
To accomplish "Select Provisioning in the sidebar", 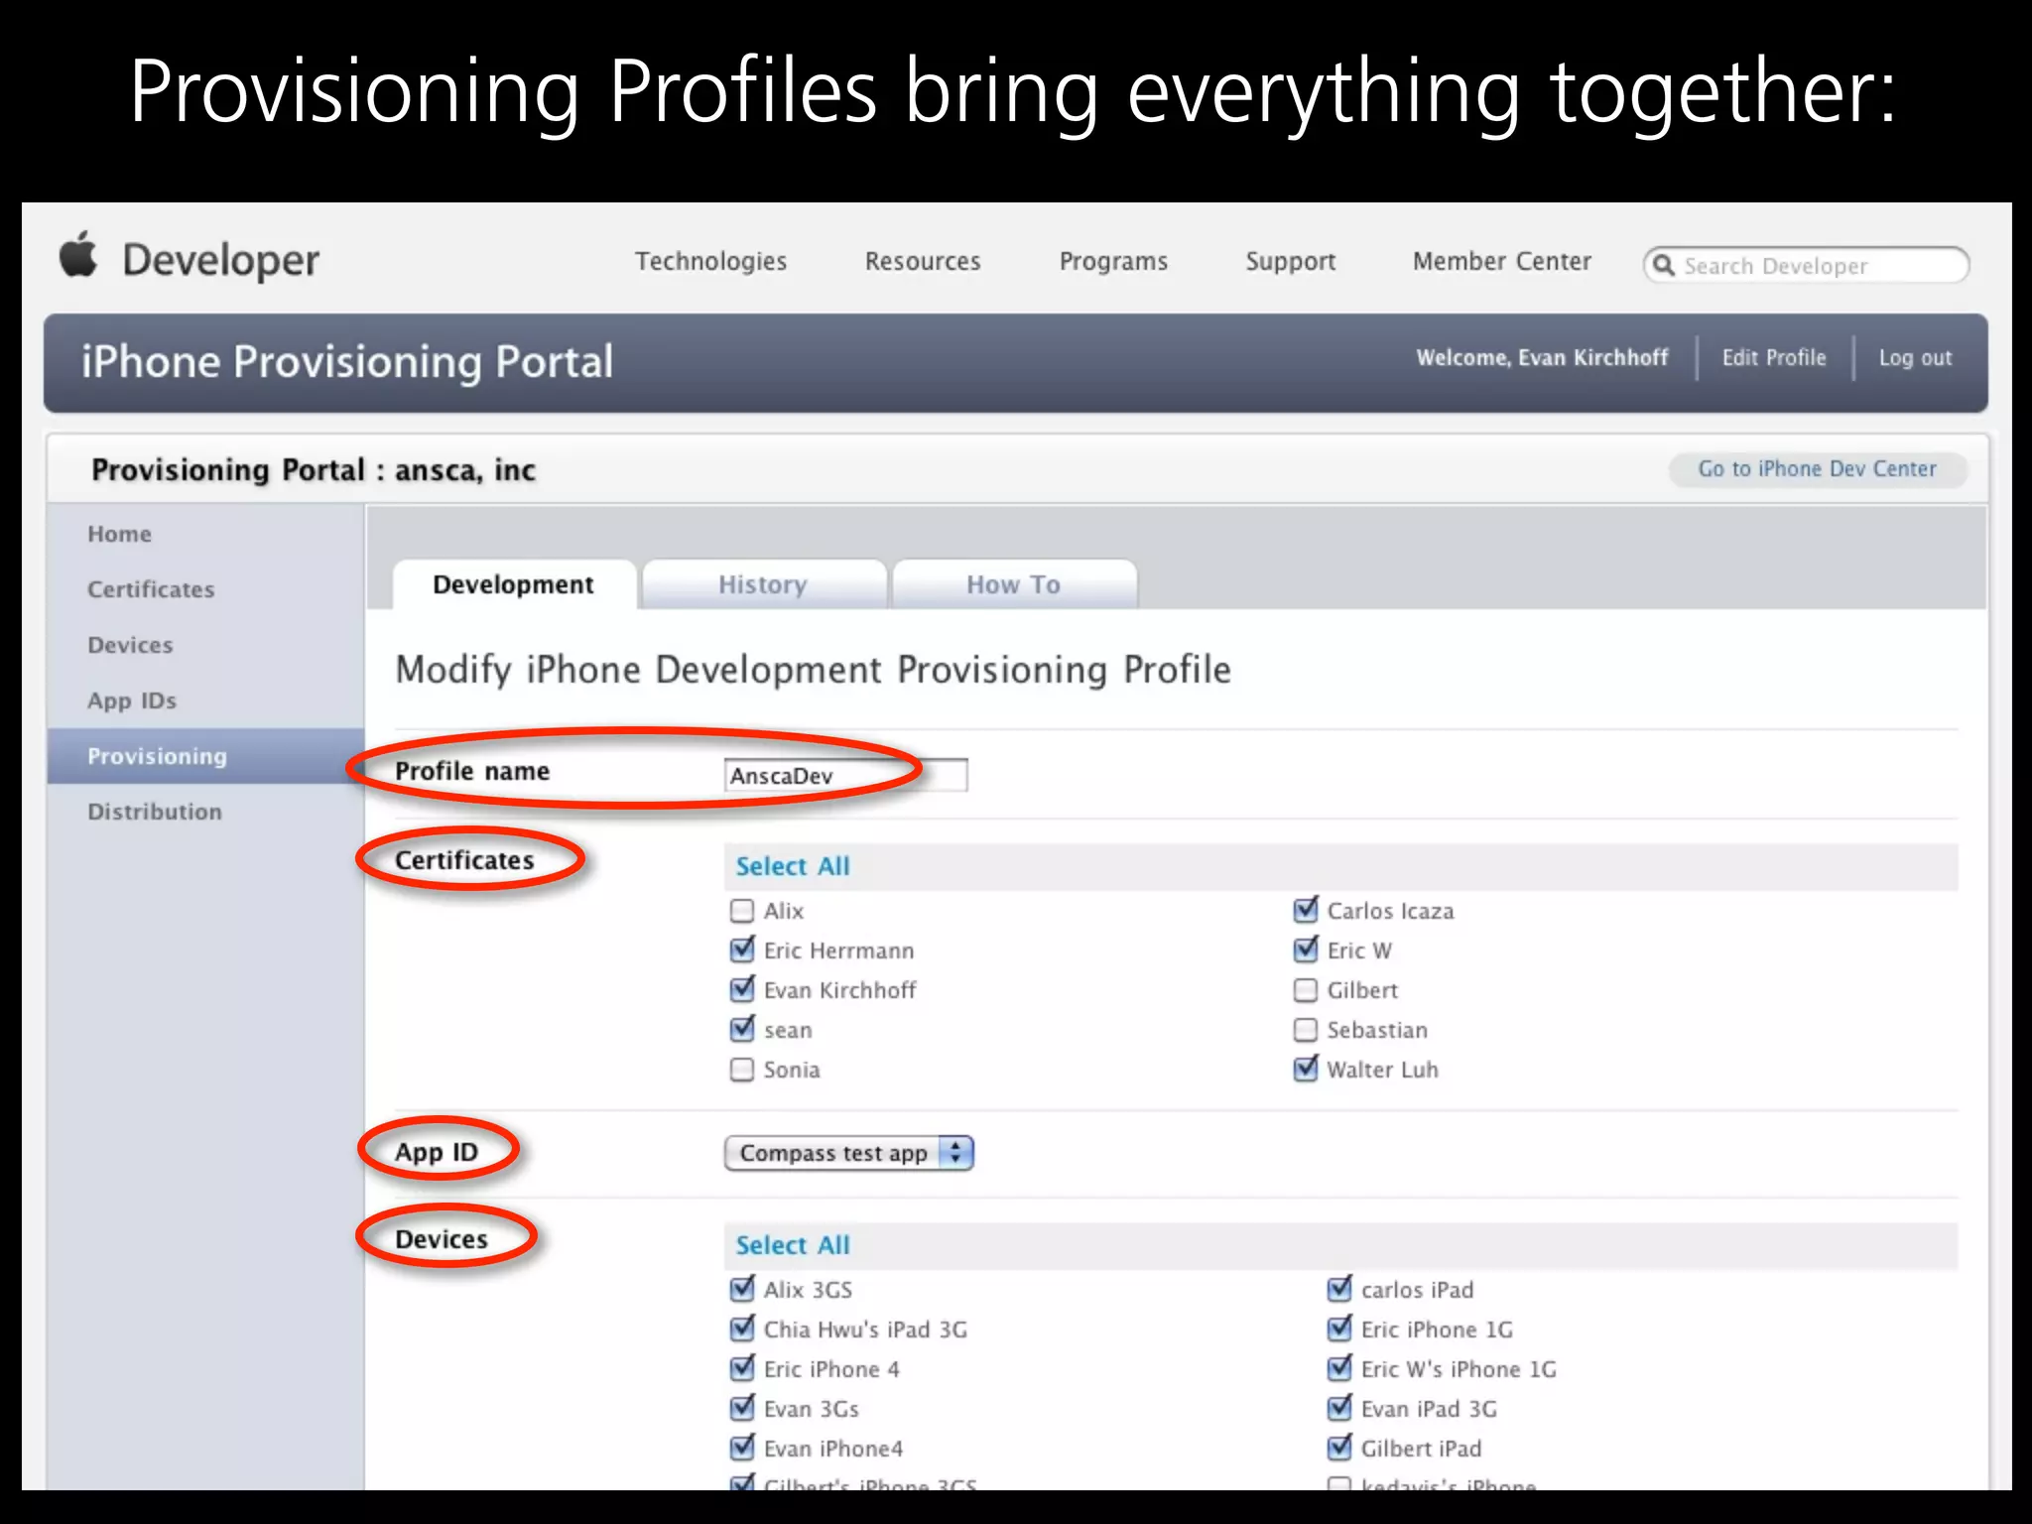I will click(205, 756).
